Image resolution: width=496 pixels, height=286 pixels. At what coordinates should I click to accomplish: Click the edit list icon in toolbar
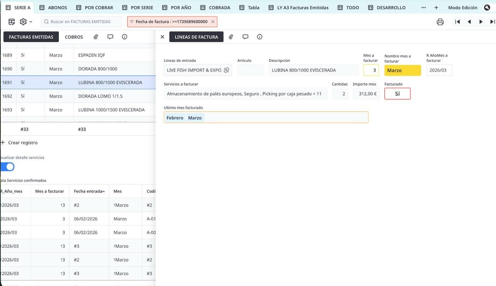click(x=12, y=22)
